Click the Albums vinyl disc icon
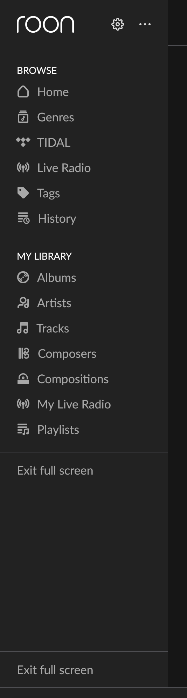The image size is (187, 698). click(23, 278)
